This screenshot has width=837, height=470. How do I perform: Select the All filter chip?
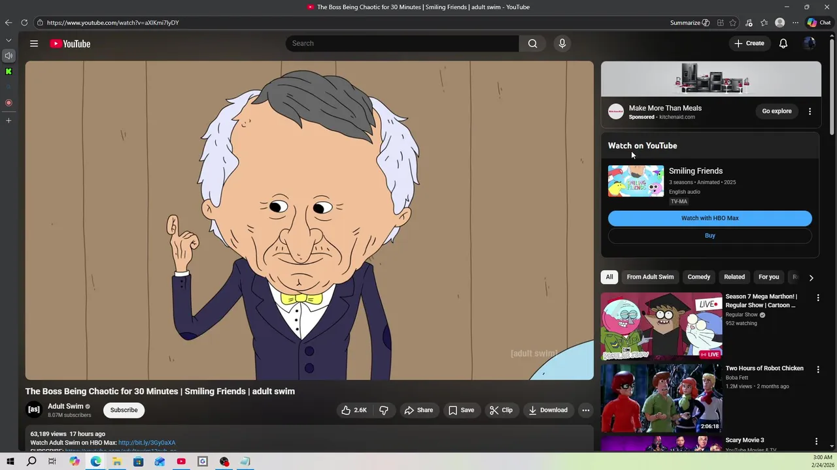(x=609, y=277)
